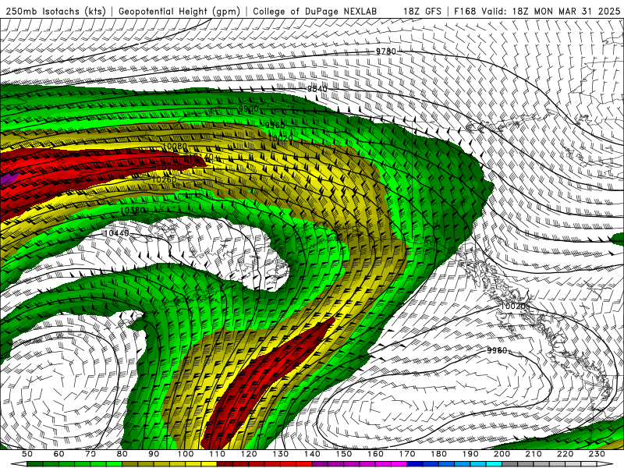
Task: Click the 'Geopotential Height (gpm)' header text
Action: point(179,11)
